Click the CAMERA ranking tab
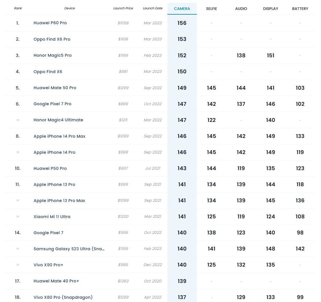Screen dimensions: 321x302 point(182,8)
